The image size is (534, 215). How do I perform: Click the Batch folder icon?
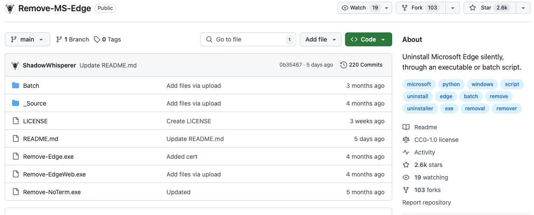16,86
